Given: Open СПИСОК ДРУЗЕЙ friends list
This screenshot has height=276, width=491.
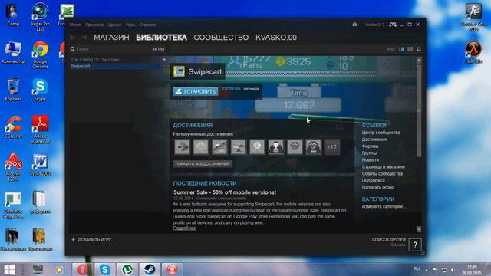Looking at the screenshot, I should tap(389, 240).
